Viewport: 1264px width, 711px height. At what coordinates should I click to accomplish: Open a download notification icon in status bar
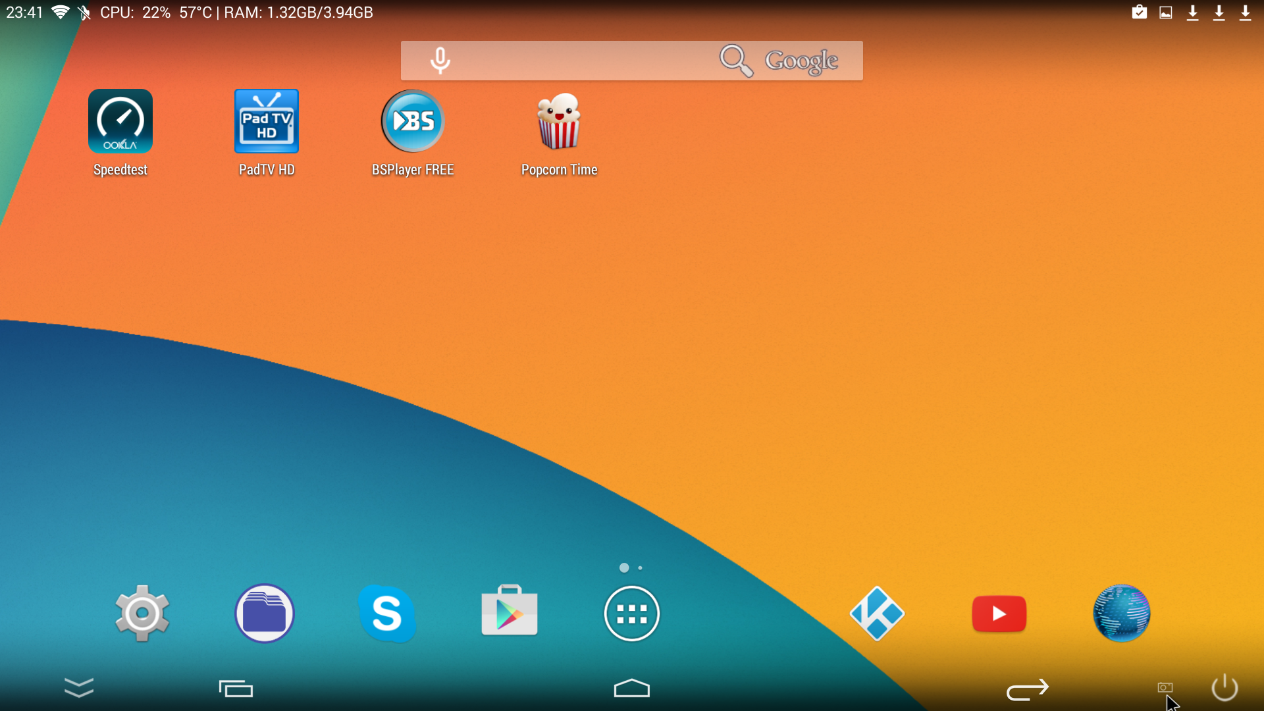click(1192, 13)
